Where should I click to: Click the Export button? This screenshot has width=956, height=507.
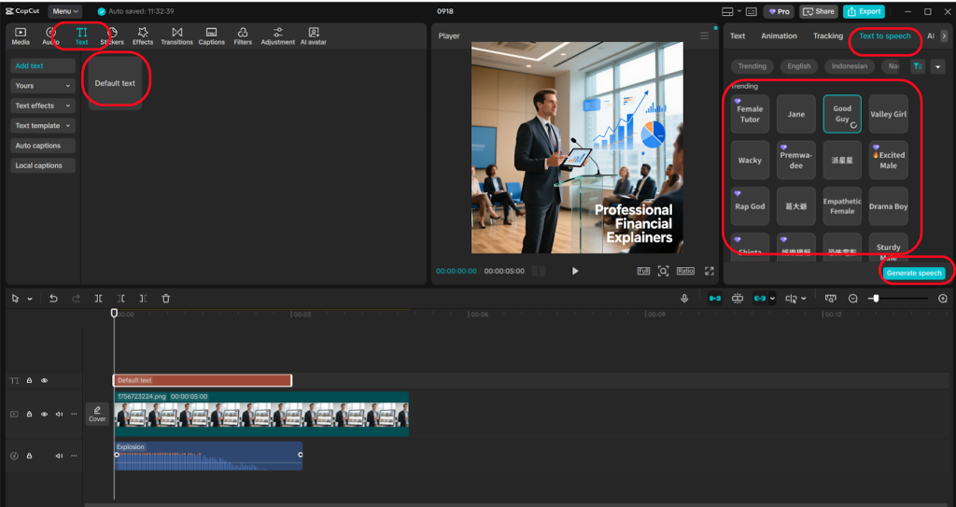(x=864, y=11)
